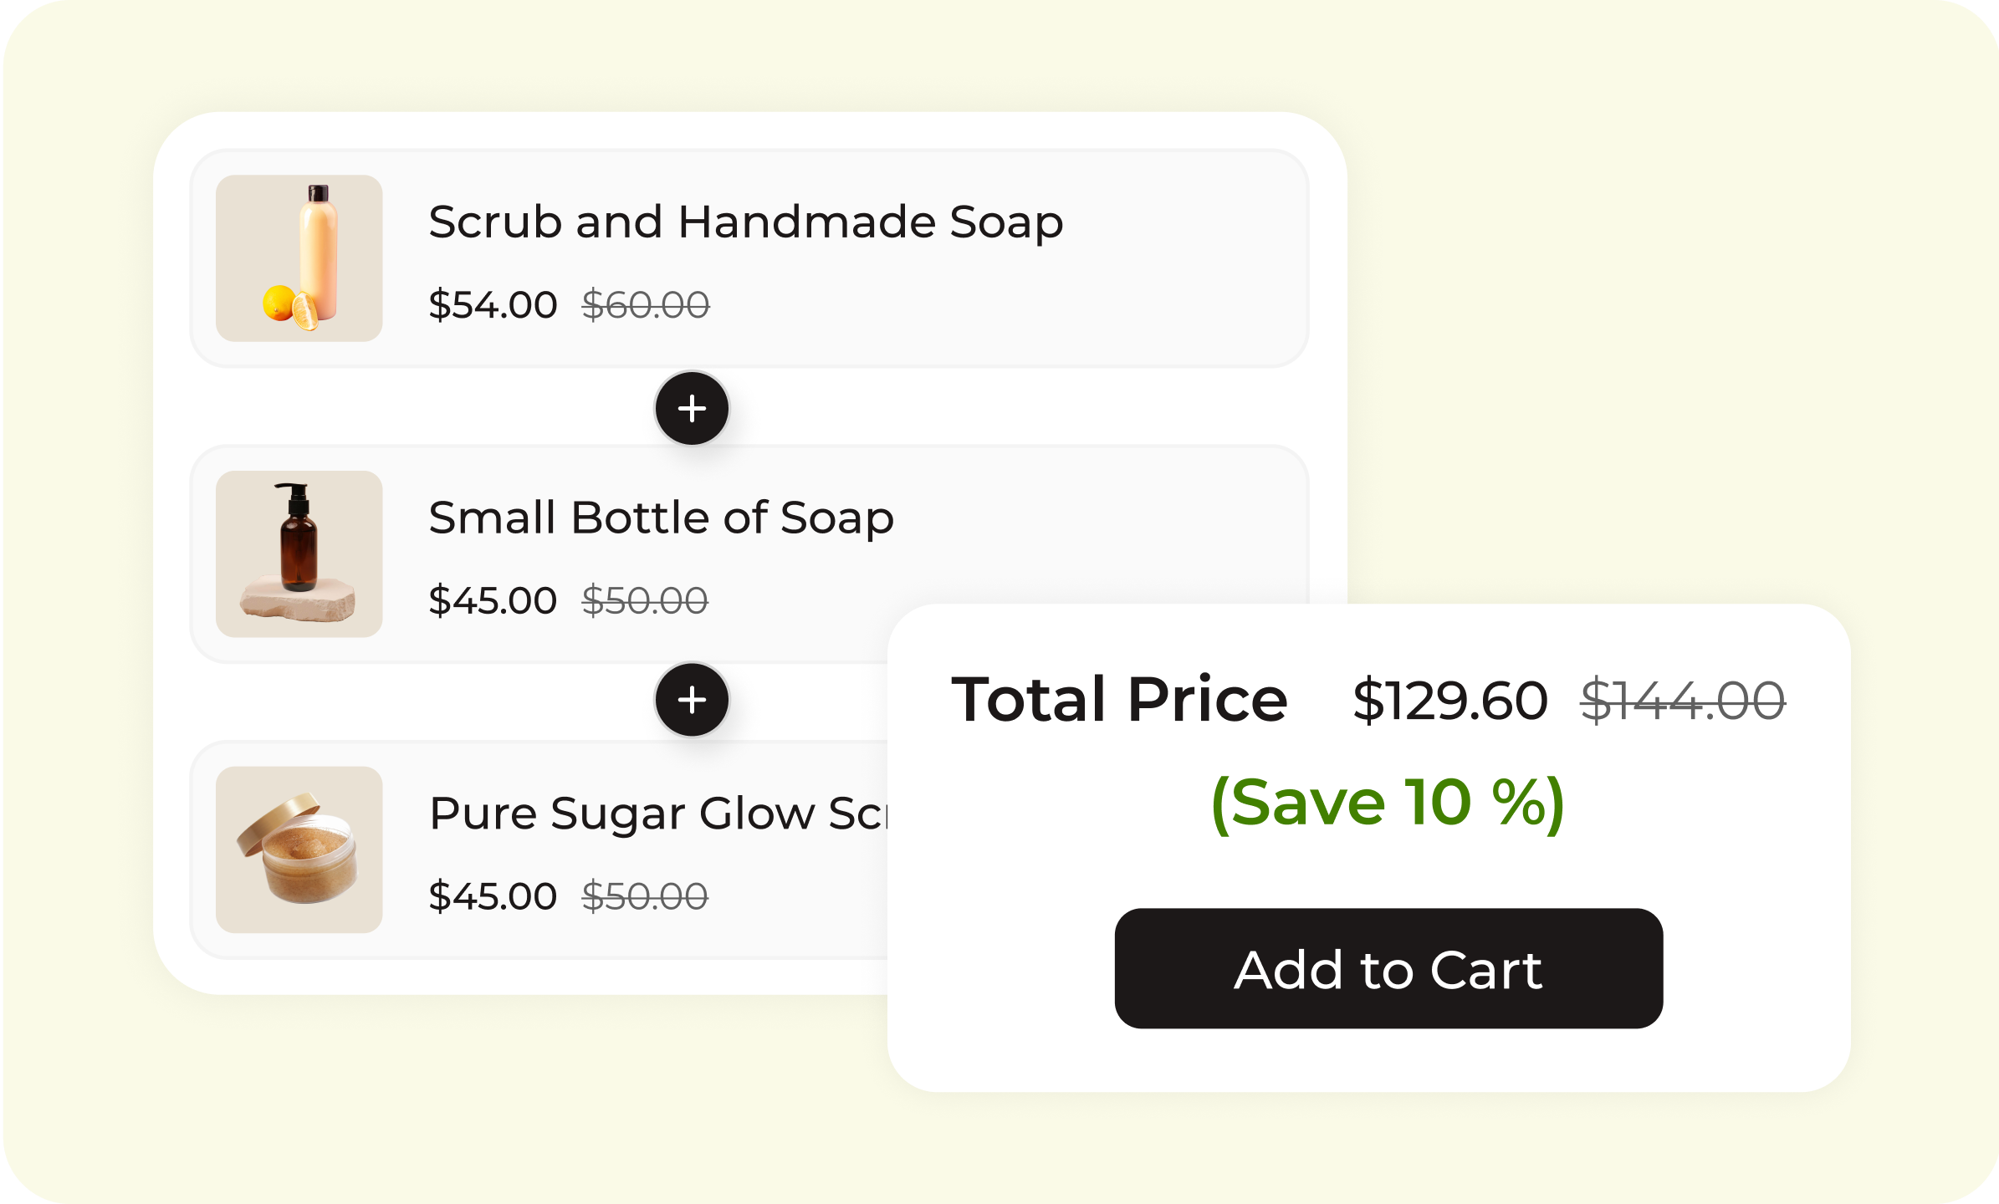Open the orange lotion bottle product image
The image size is (1999, 1204).
(299, 258)
